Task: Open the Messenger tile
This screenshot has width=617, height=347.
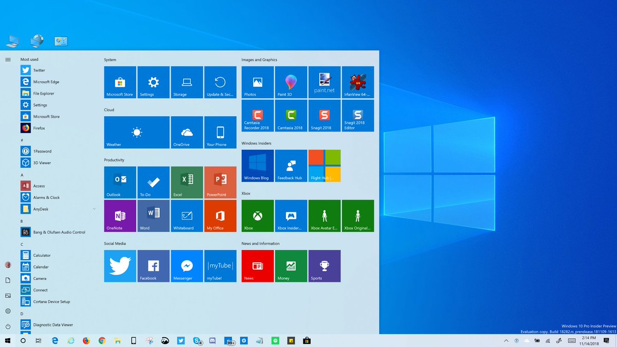Action: (187, 266)
